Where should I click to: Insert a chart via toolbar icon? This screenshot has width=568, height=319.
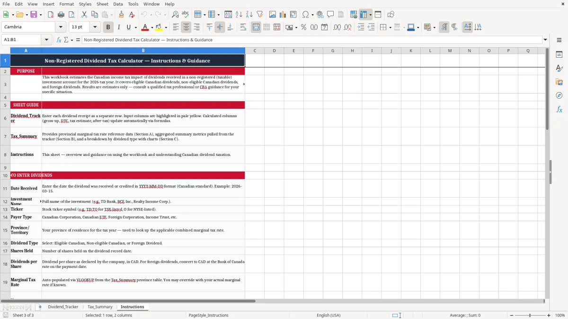(x=283, y=15)
